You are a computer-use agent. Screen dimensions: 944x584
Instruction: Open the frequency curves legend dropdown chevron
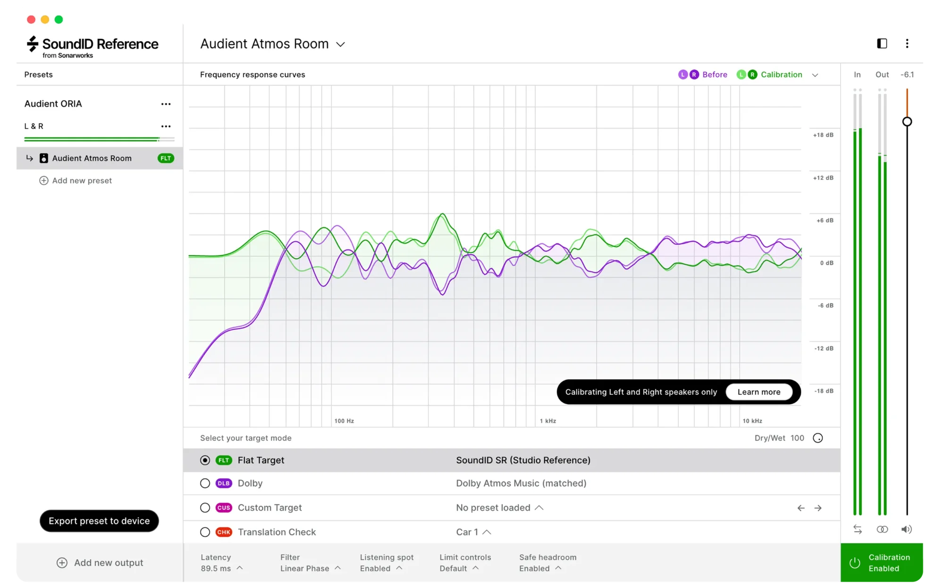(815, 75)
